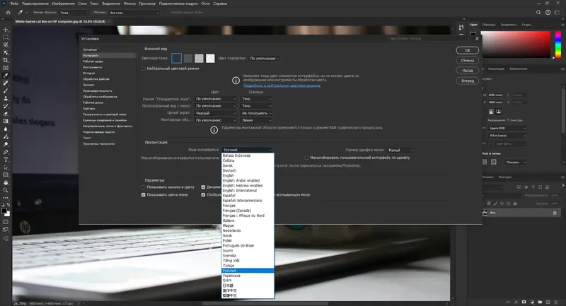Viewport: 566px width, 306px height.
Task: Open 'Цвета RGB' dropdown in properties panel
Action: [x=507, y=129]
